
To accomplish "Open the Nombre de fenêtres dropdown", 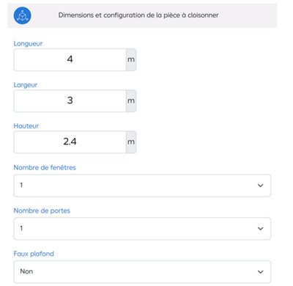I will pyautogui.click(x=142, y=186).
